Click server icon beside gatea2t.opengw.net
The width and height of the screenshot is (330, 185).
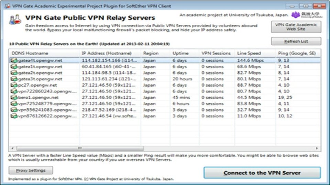(x=14, y=73)
